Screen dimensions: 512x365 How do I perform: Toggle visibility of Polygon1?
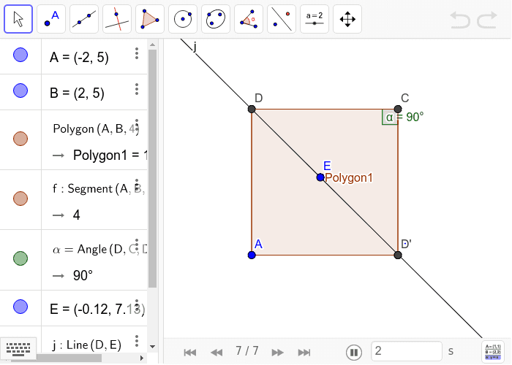click(20, 139)
